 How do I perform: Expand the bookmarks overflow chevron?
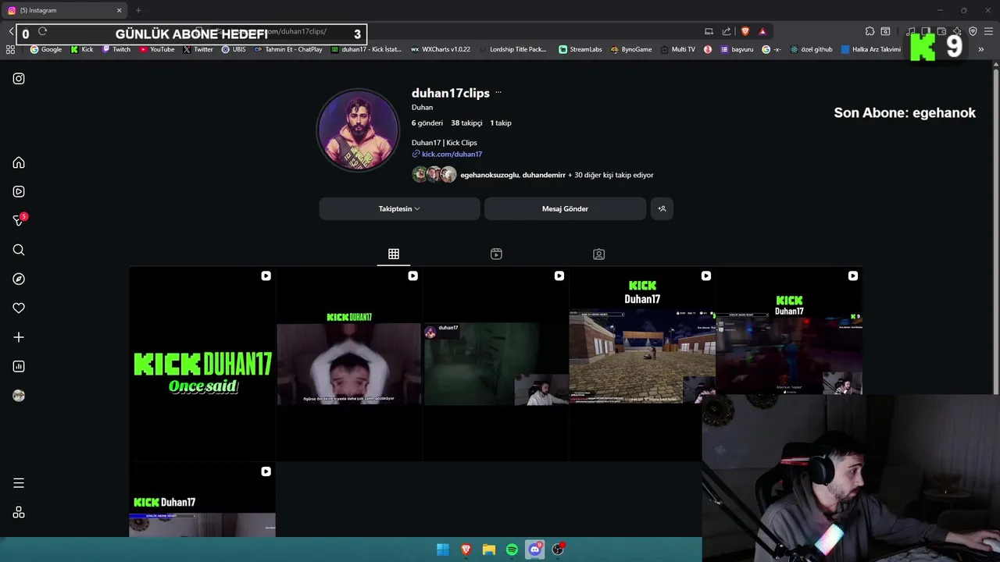click(981, 49)
